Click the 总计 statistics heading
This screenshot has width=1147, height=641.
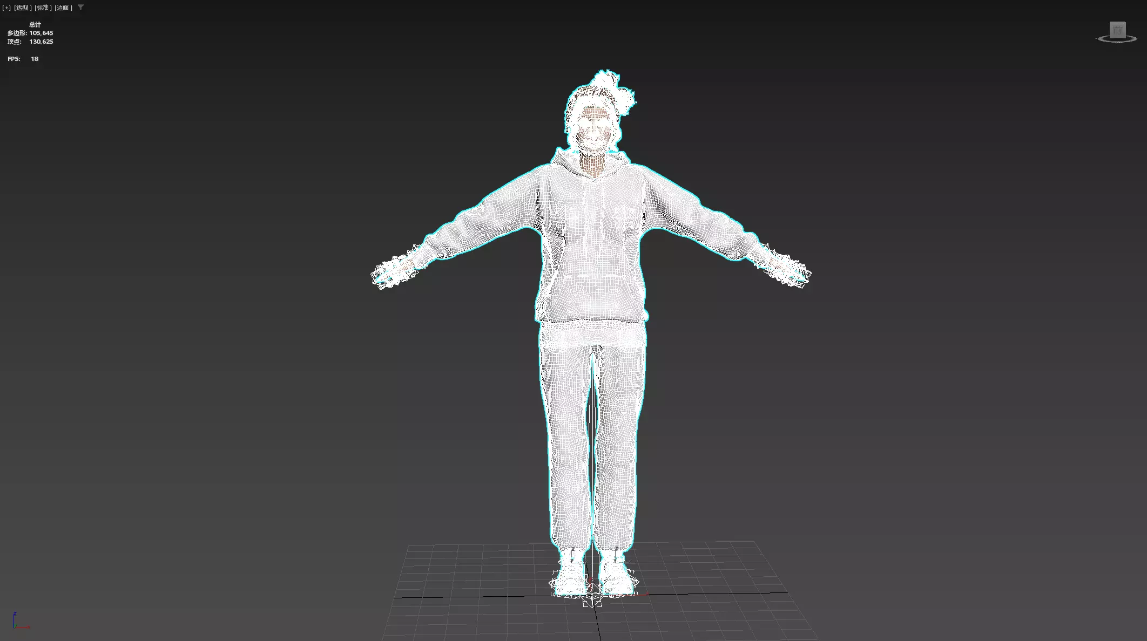[35, 24]
